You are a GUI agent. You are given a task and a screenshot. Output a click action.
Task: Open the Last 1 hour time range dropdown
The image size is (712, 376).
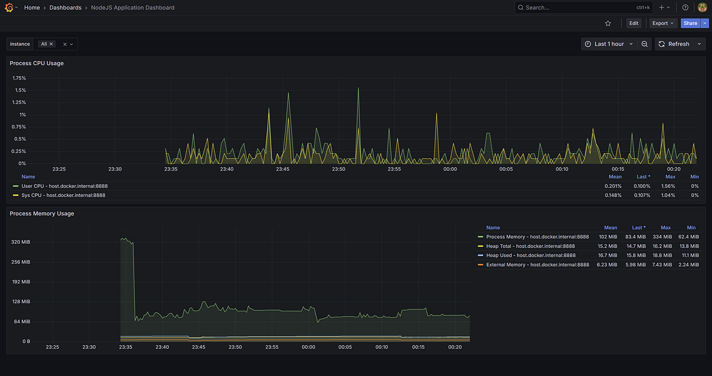[609, 43]
